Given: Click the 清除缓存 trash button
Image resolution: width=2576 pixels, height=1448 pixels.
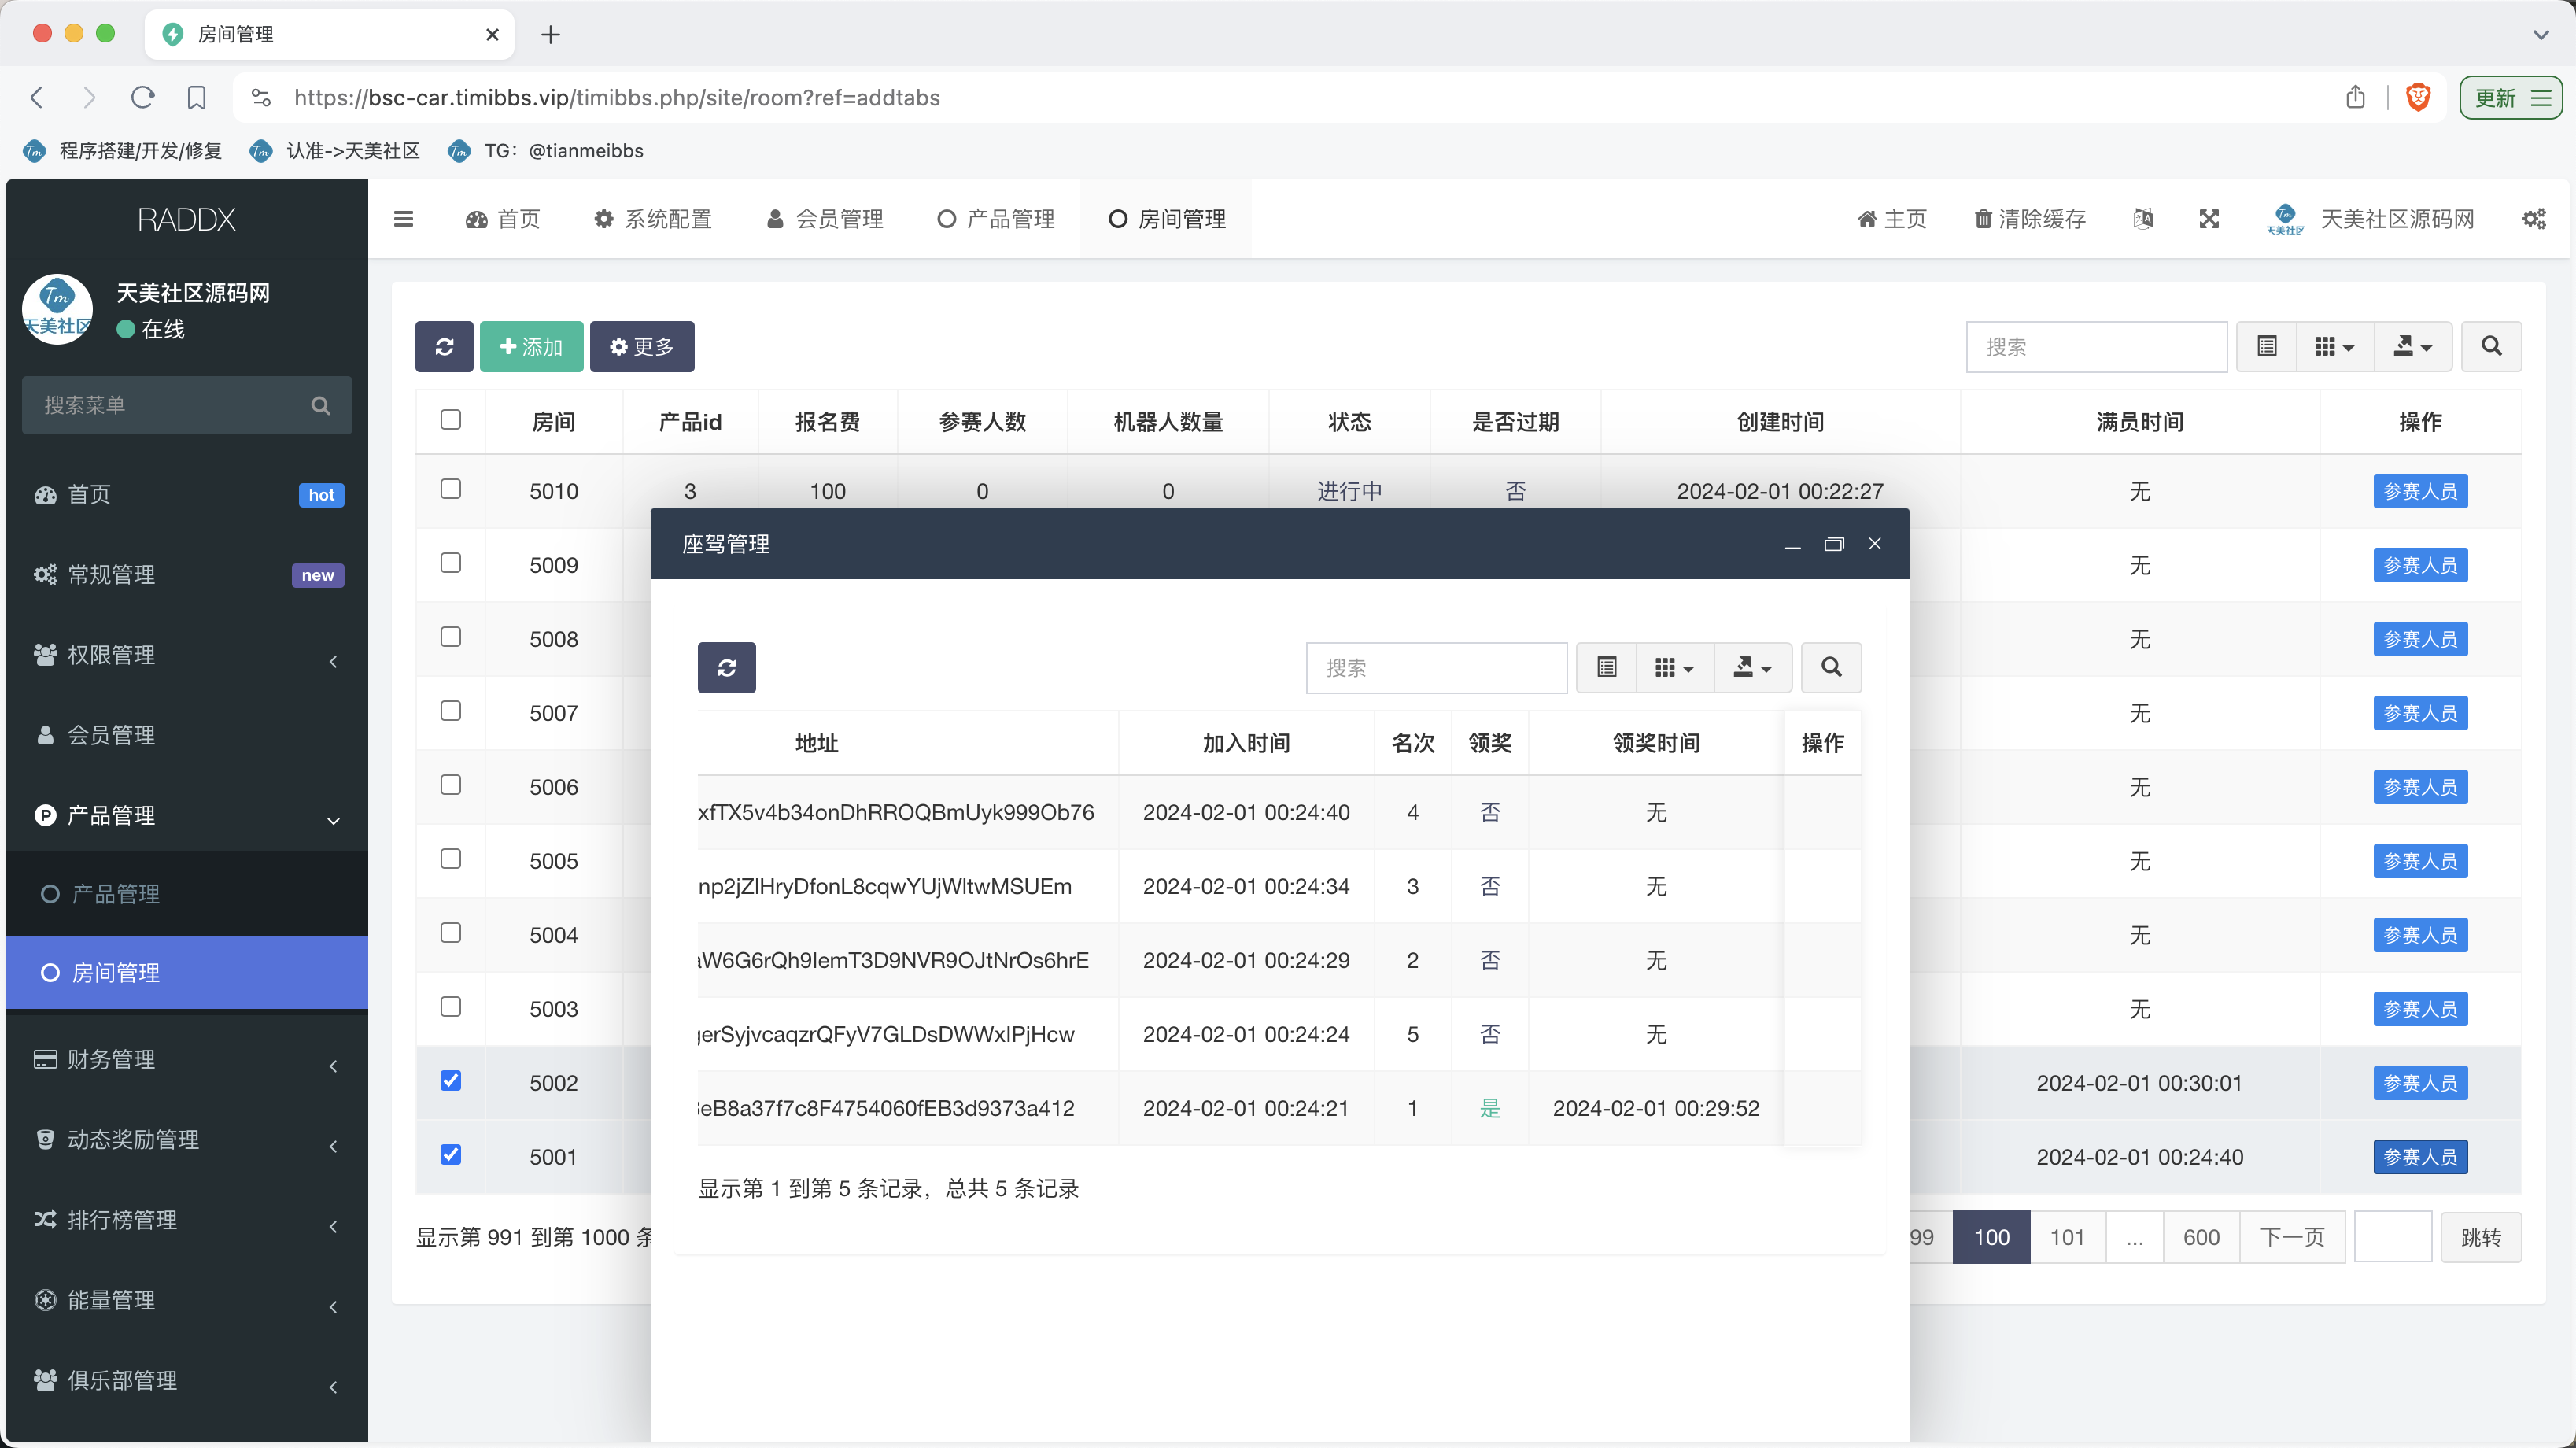Looking at the screenshot, I should pos(2030,219).
